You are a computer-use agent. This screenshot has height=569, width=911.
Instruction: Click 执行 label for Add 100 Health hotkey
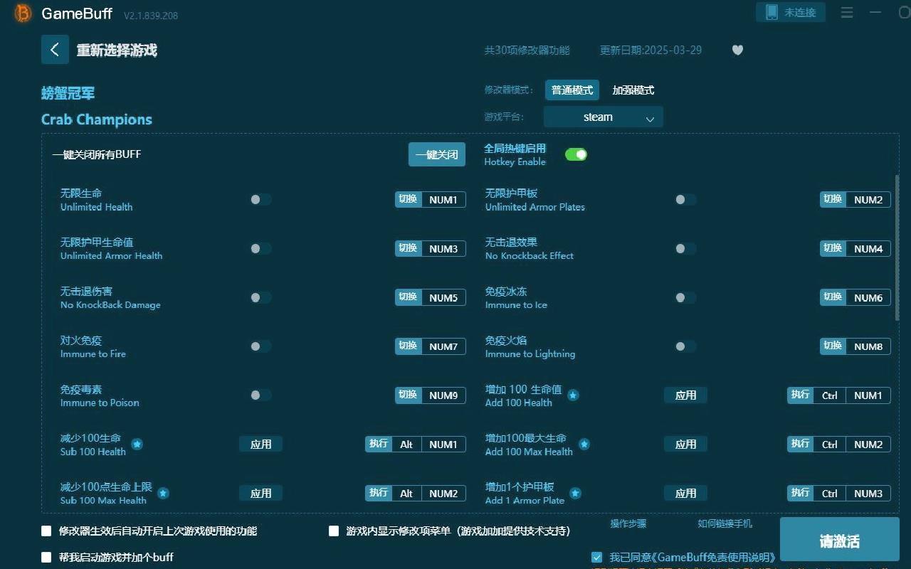pos(801,395)
